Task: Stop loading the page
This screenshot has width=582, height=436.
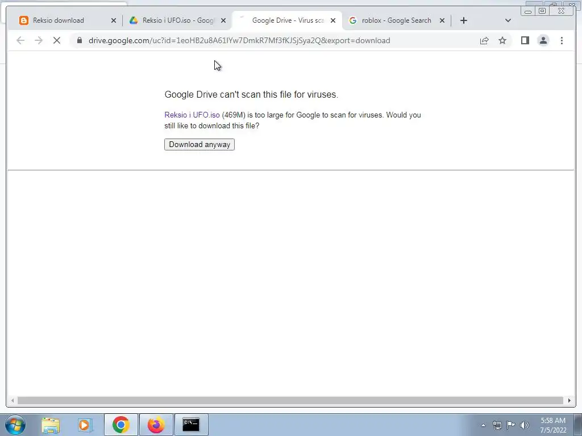Action: 57,40
